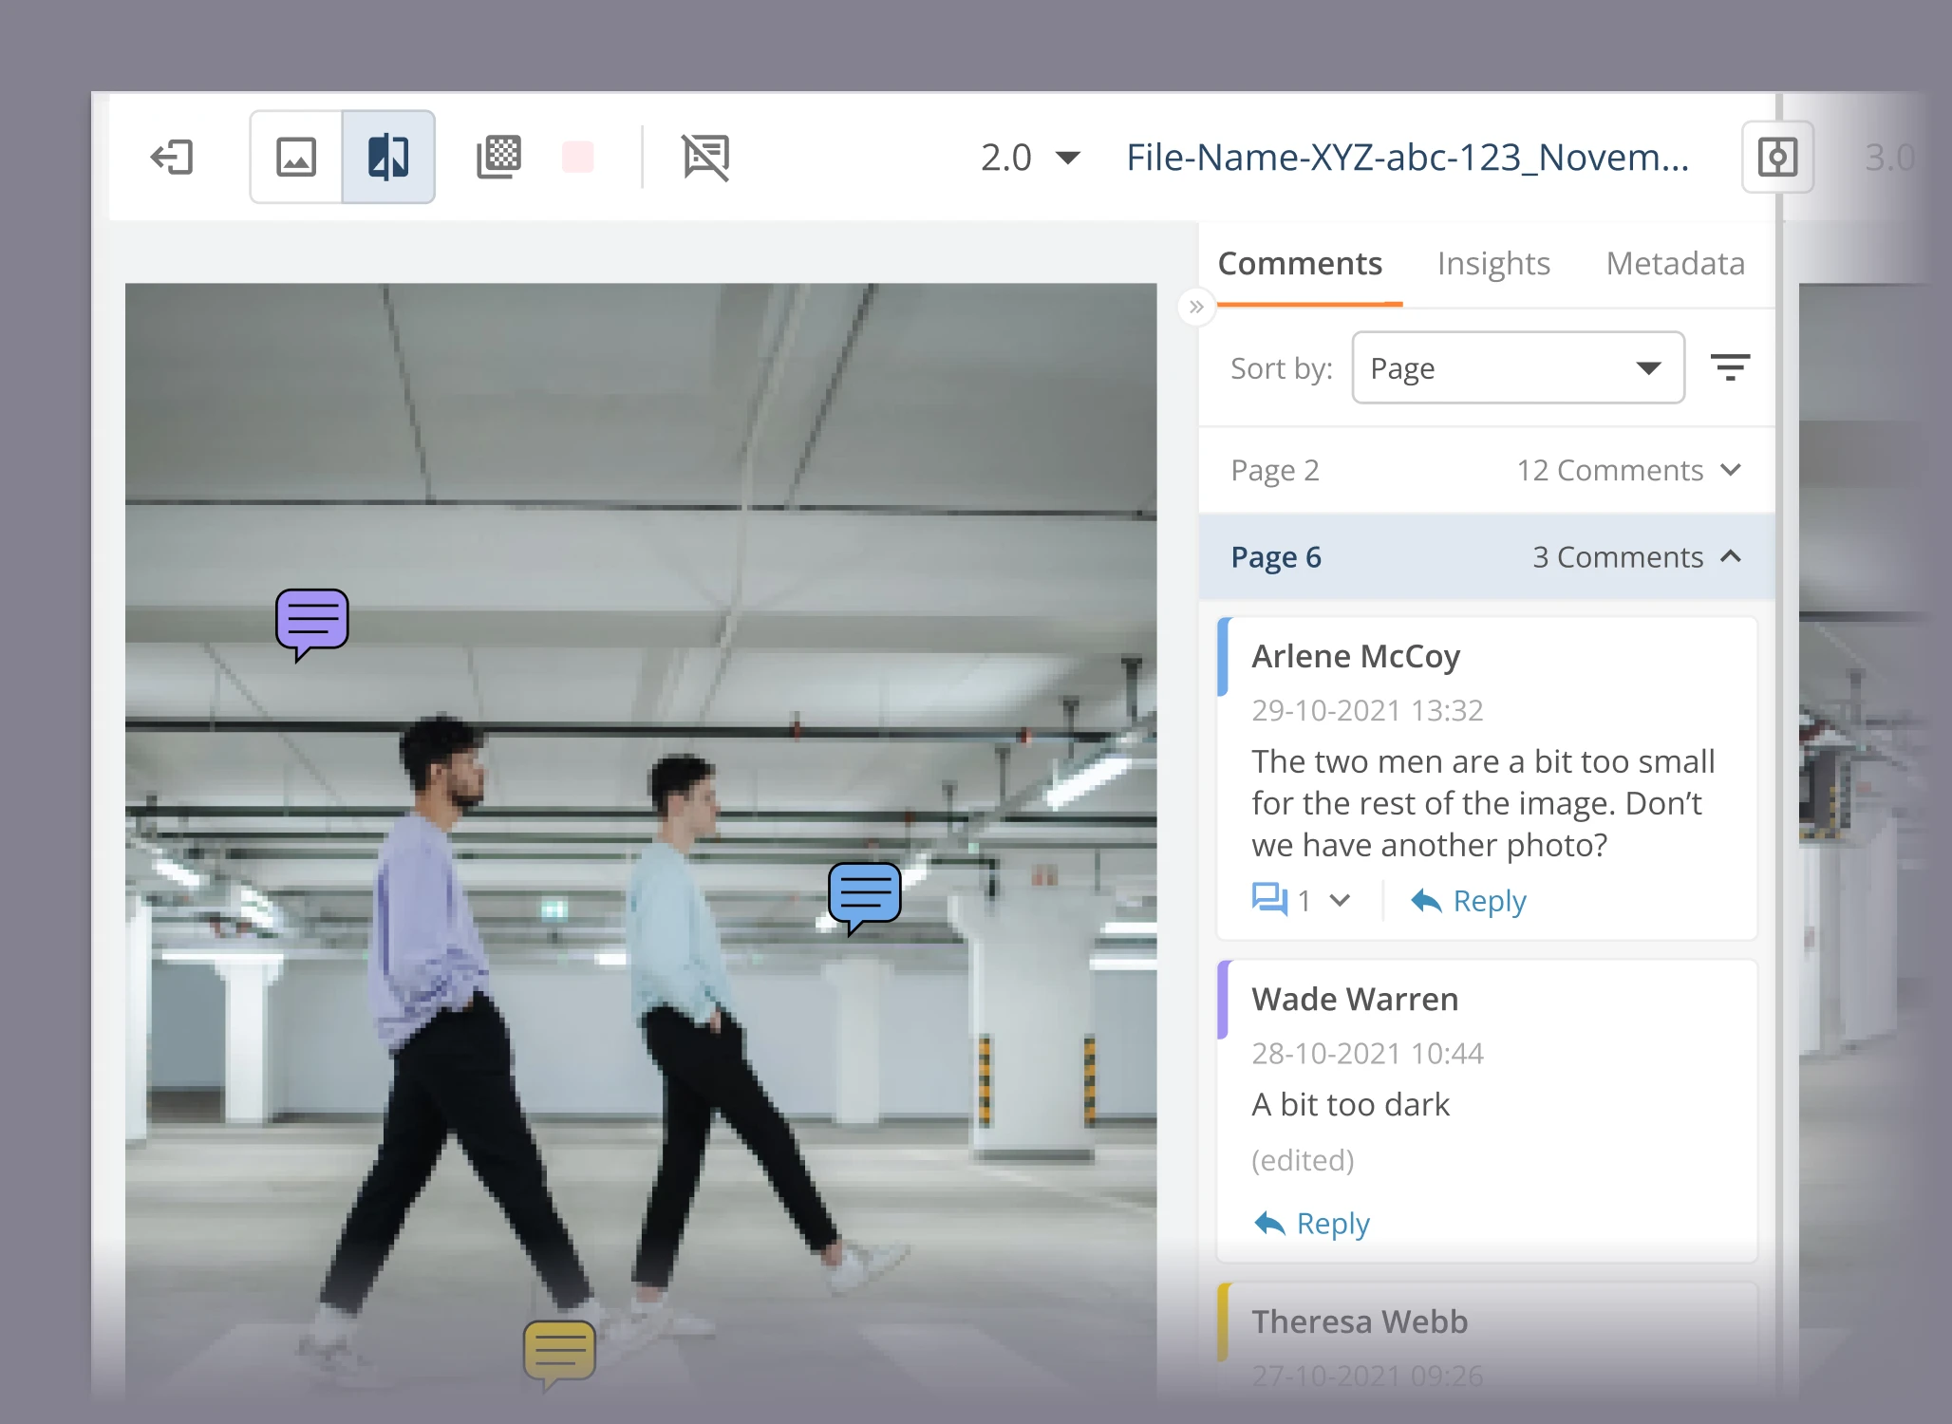Click the exit viewer icon

coord(172,157)
